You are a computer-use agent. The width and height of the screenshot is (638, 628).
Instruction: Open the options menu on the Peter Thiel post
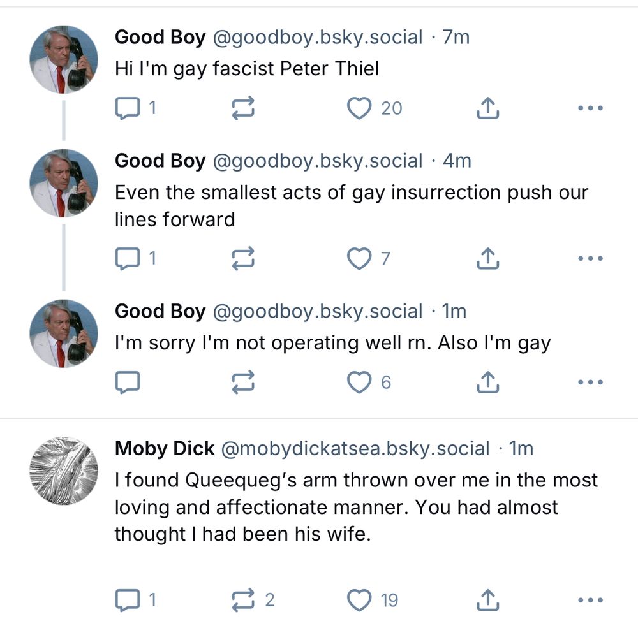[x=591, y=107]
